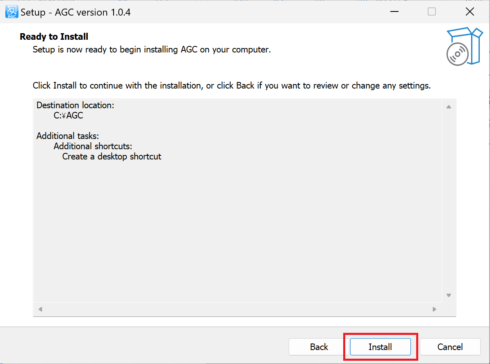
Task: Click the C:¥AGC destination path text
Action: [68, 116]
